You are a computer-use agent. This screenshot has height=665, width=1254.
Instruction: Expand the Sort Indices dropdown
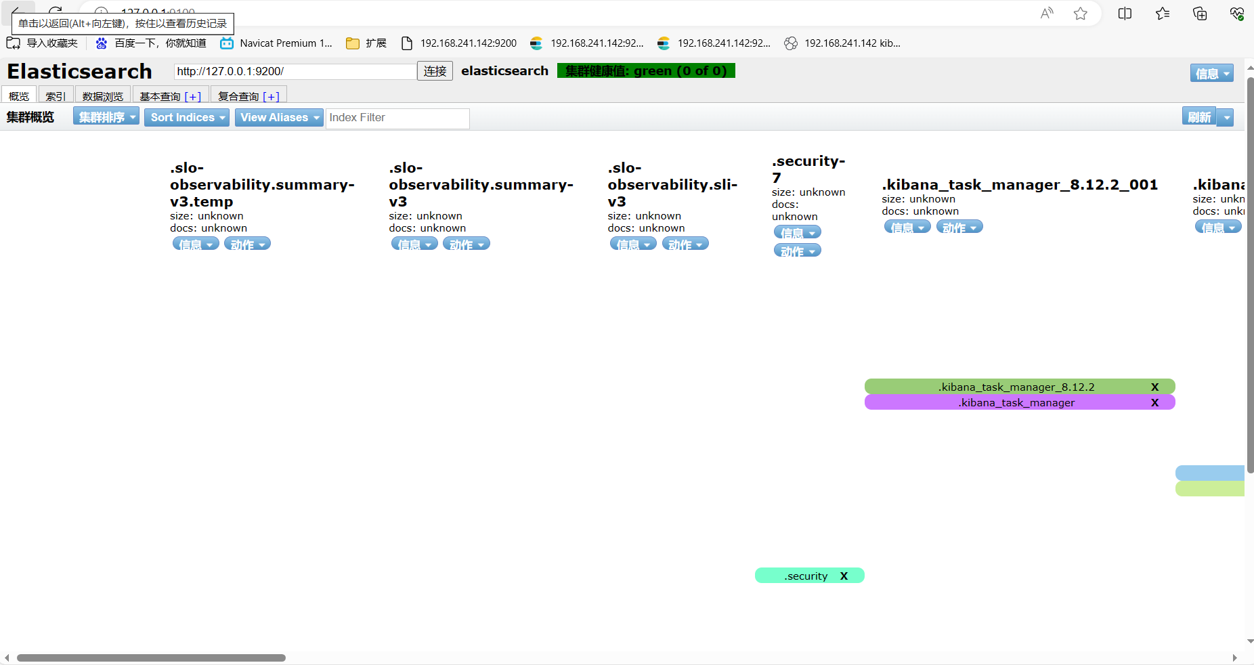click(x=187, y=117)
